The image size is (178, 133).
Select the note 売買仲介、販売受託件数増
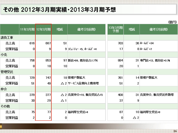[157, 95]
